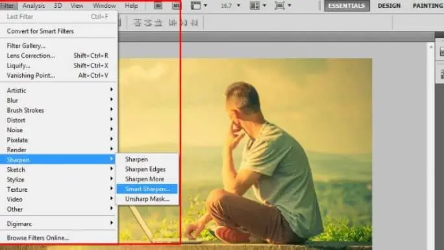Open the Unsharp Mask... dialog
The height and width of the screenshot is (250, 444).
[147, 199]
